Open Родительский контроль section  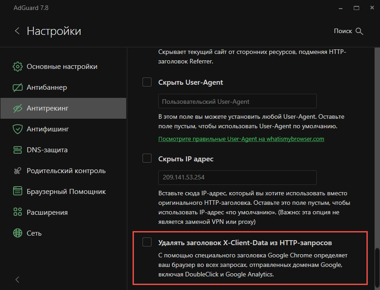(17, 170)
